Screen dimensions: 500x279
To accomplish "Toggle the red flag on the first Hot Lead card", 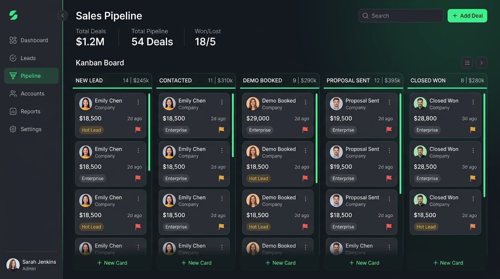I will click(x=138, y=129).
